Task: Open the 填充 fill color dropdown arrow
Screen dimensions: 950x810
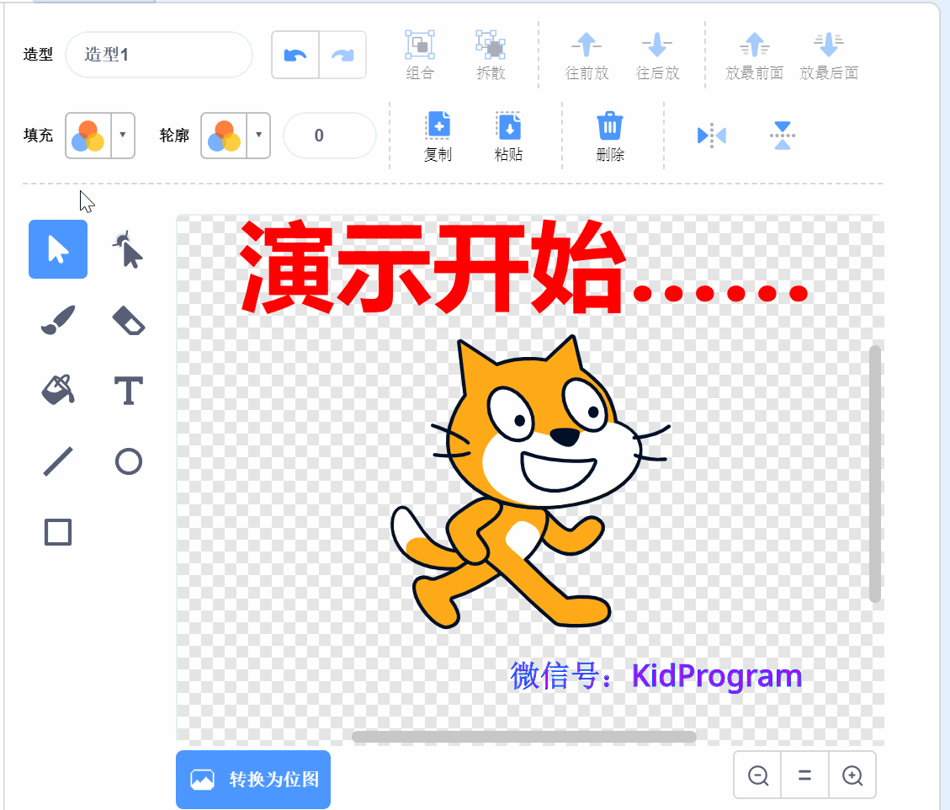Action: pos(123,136)
